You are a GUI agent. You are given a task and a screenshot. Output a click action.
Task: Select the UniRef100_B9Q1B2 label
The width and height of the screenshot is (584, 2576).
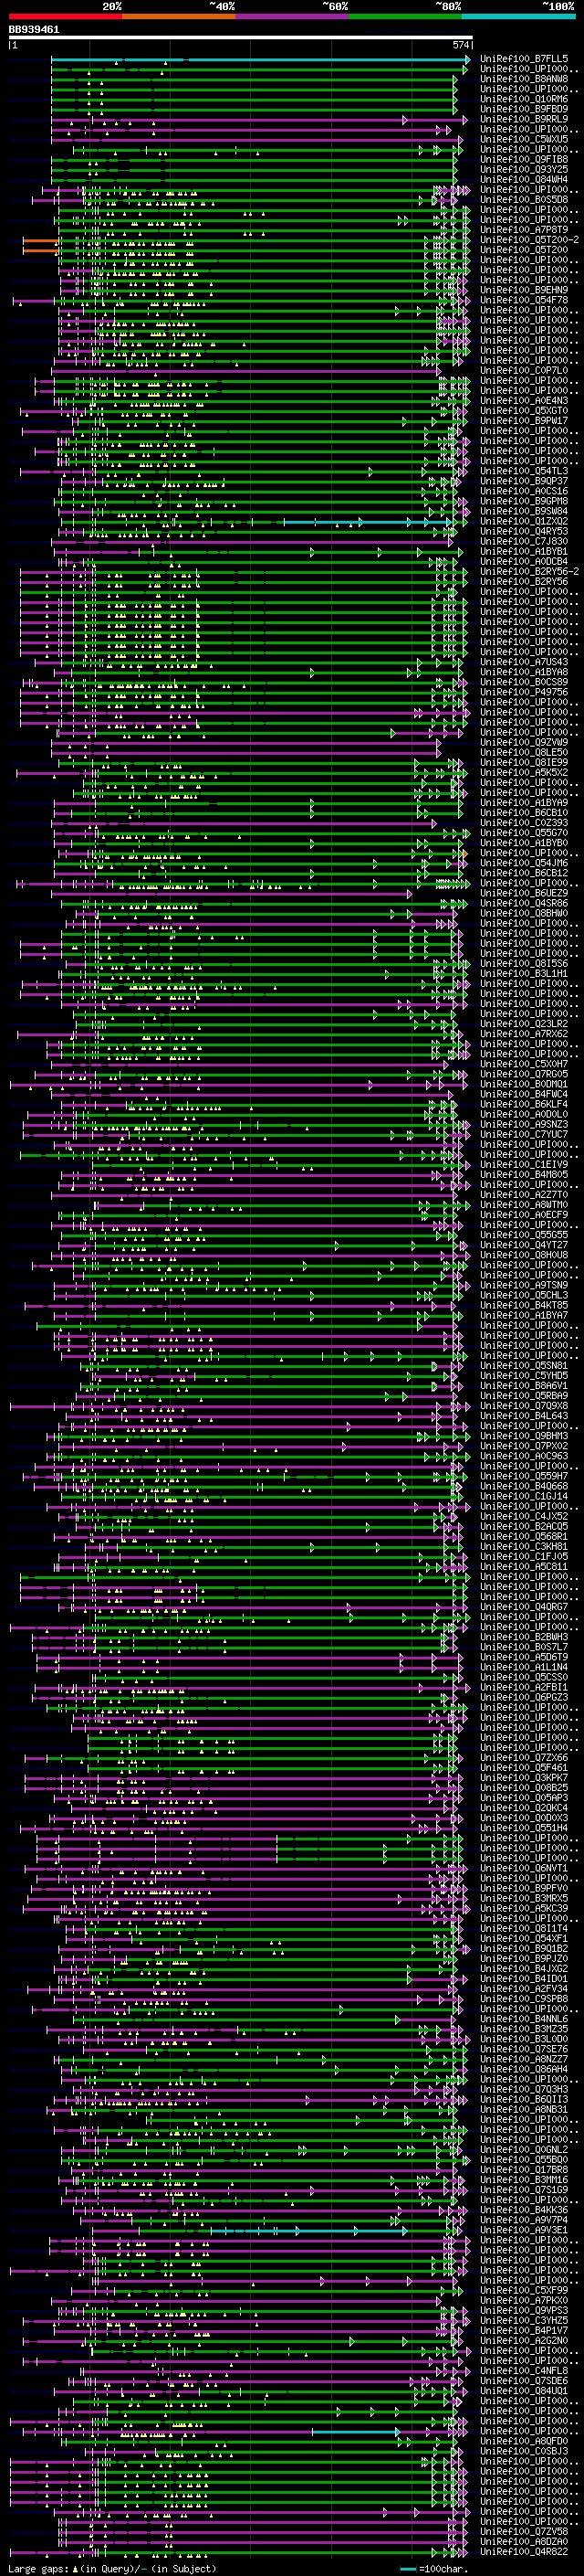point(524,1948)
